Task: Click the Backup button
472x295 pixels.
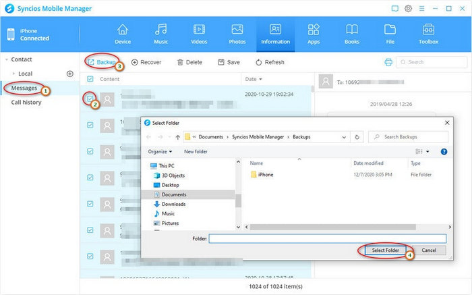Action: point(102,62)
